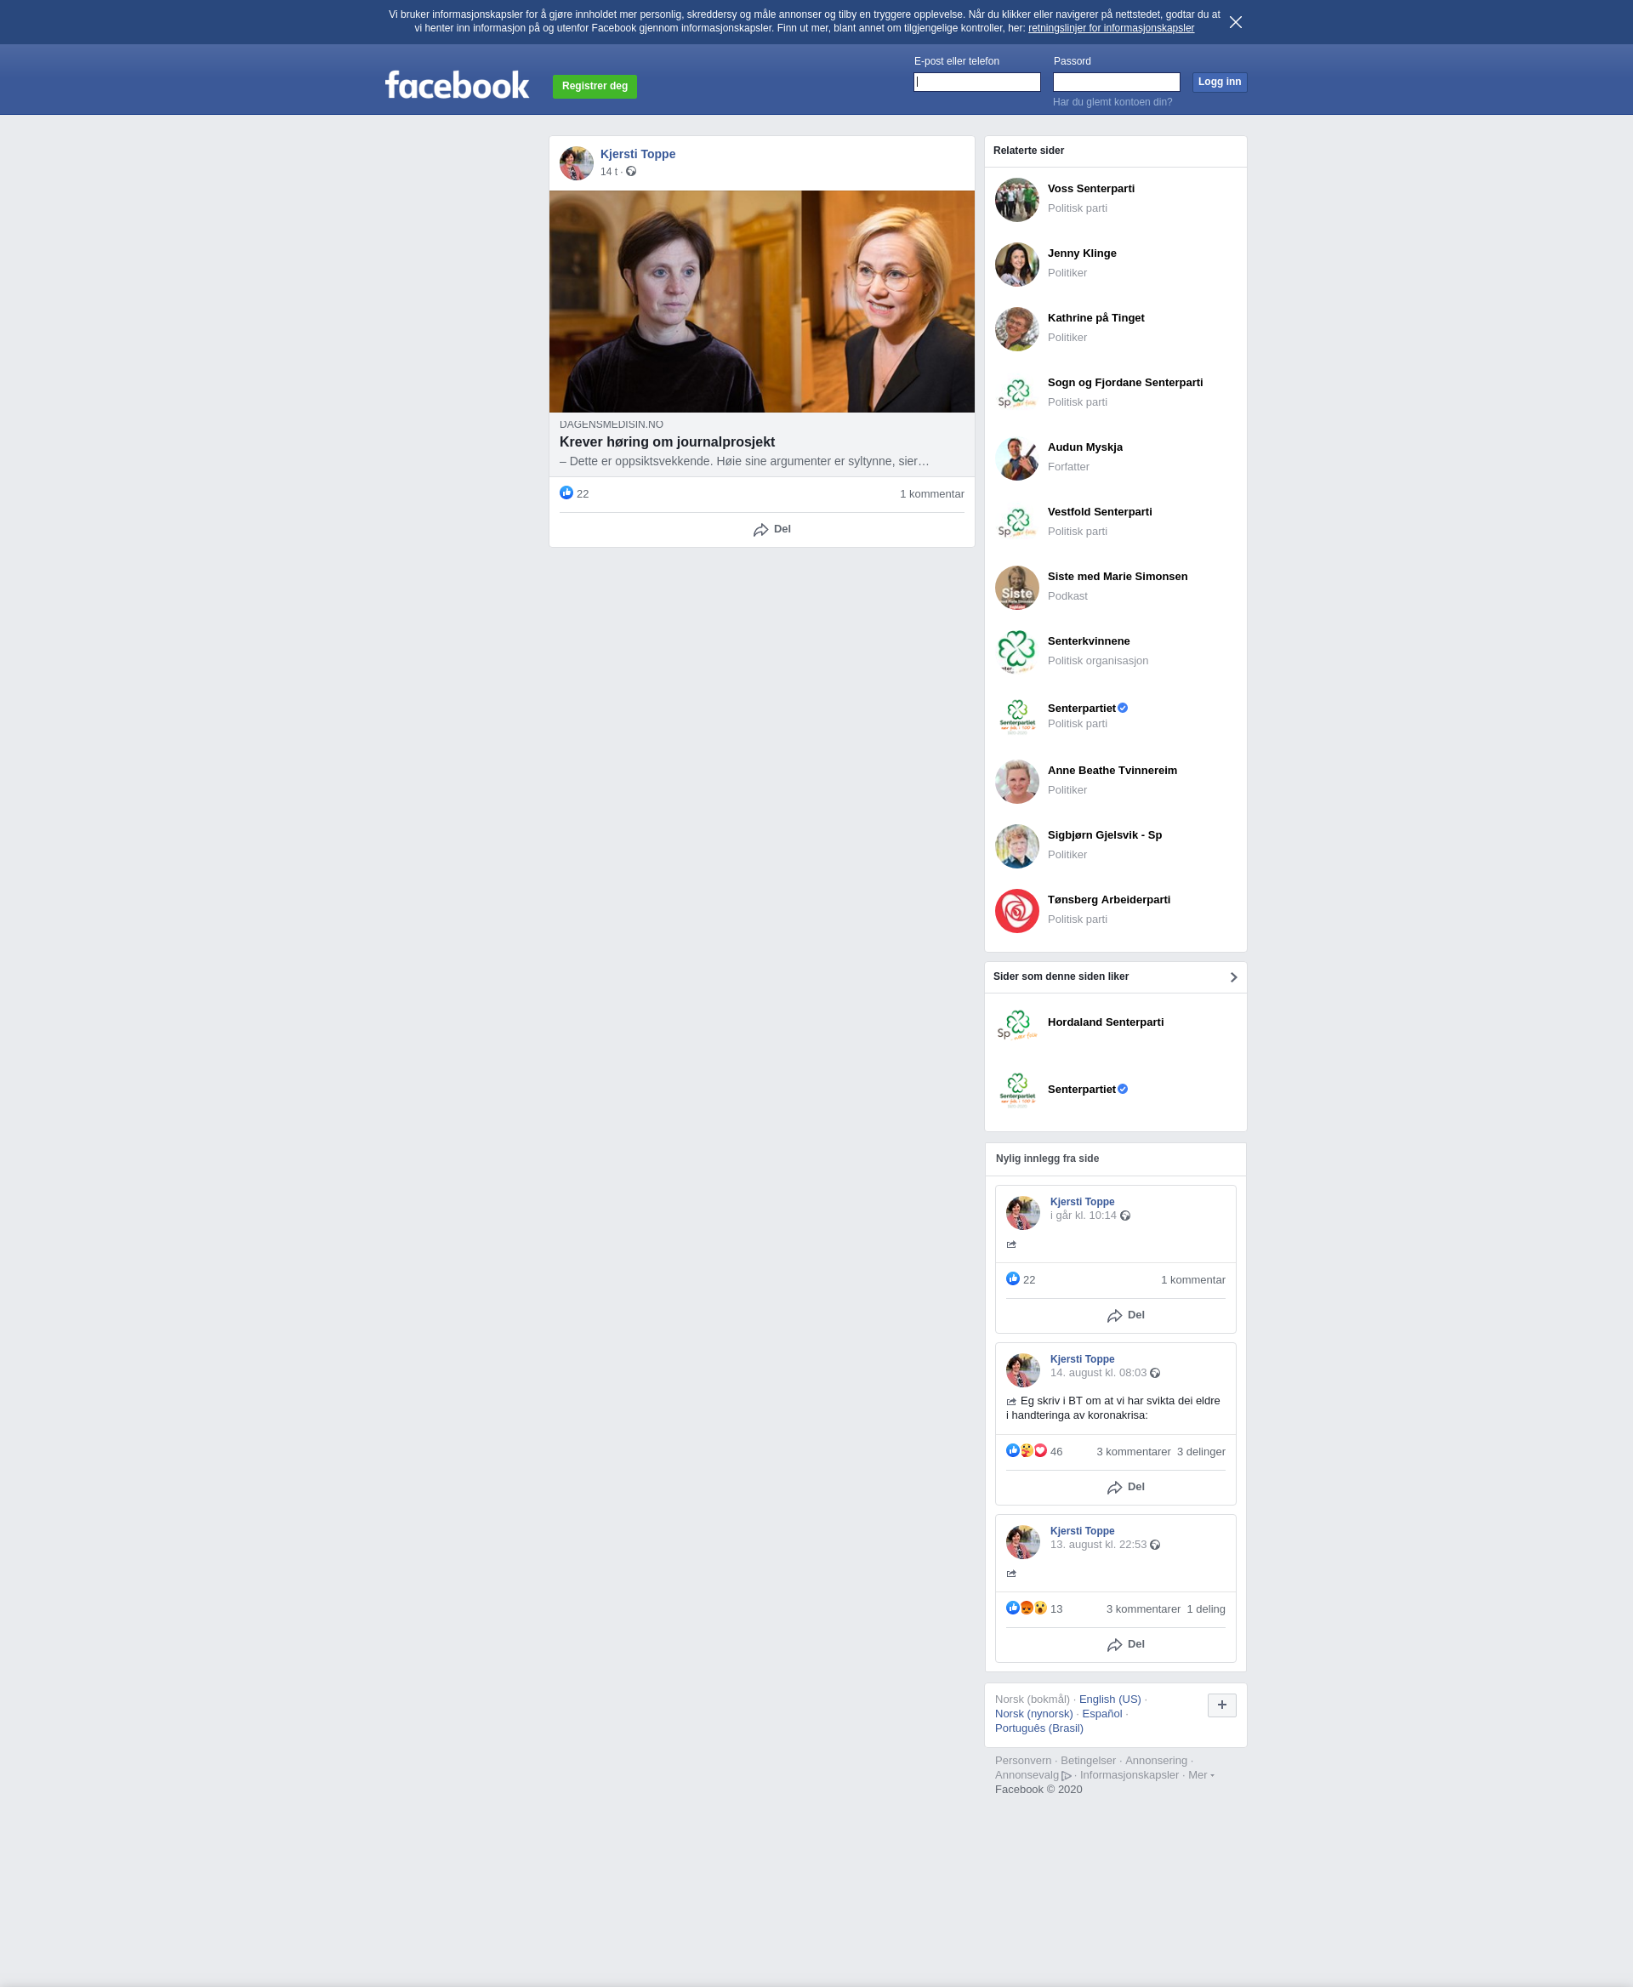Screen dimensions: 1633x1987
Task: Open Kjersti Toppe profile picture in main post
Action: click(x=577, y=162)
